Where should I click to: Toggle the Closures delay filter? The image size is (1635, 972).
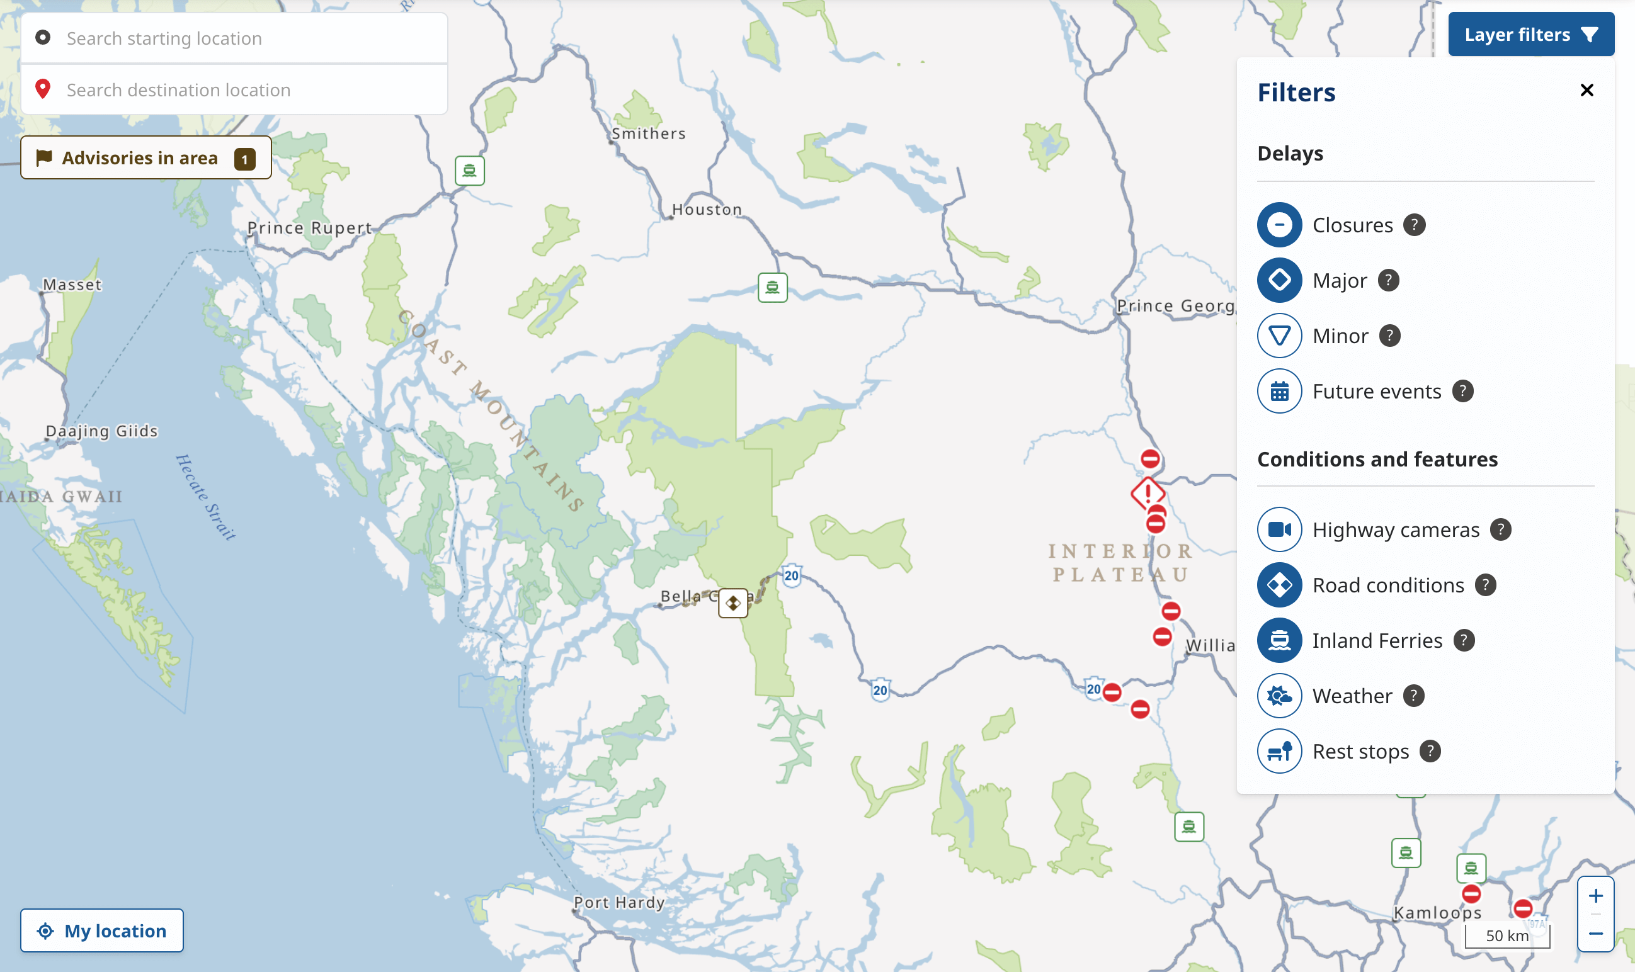pyautogui.click(x=1280, y=225)
